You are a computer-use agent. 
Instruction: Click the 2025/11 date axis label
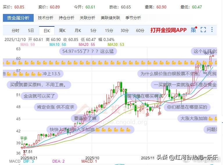tap(148, 158)
